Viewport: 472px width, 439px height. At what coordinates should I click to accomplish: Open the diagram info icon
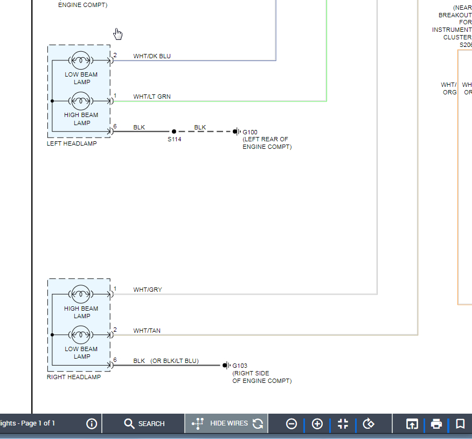coord(92,423)
